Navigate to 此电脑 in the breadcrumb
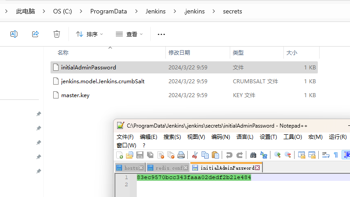The image size is (350, 197). coord(25,11)
